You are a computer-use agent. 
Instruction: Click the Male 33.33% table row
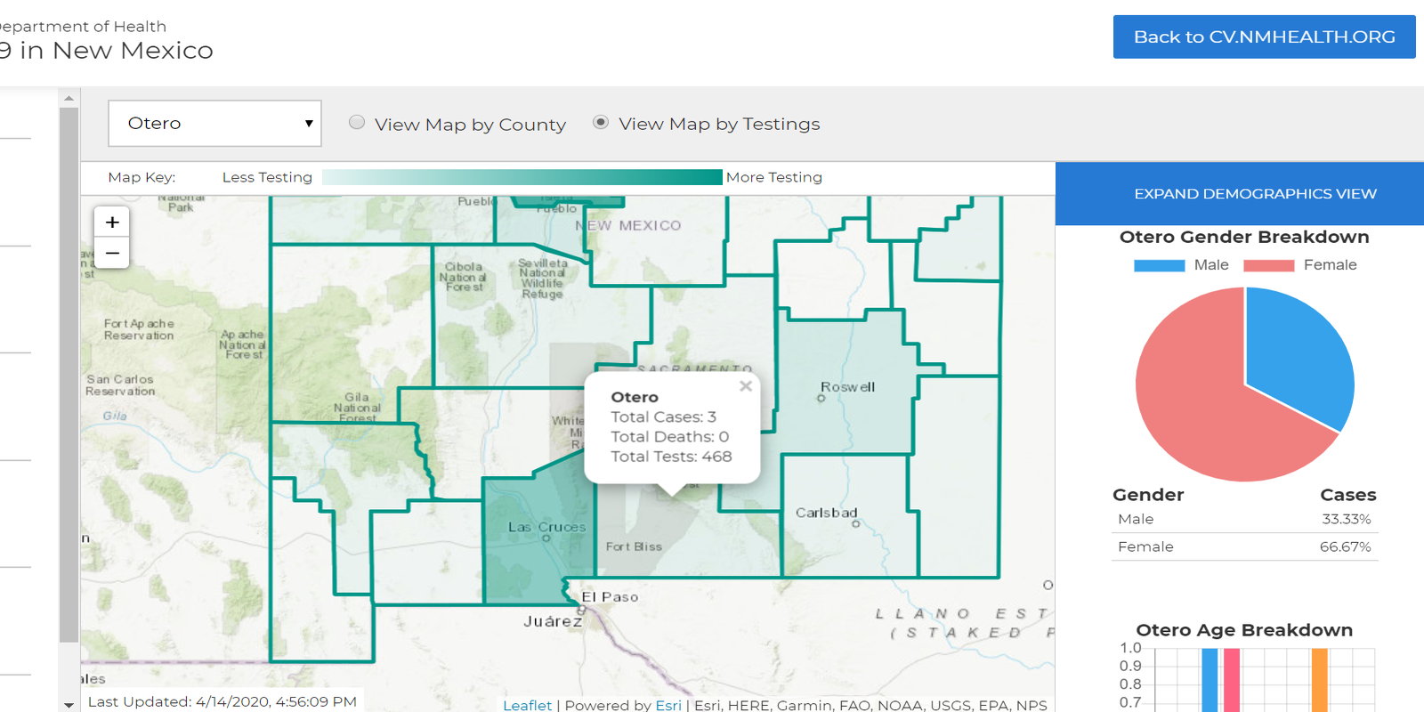[x=1244, y=519]
